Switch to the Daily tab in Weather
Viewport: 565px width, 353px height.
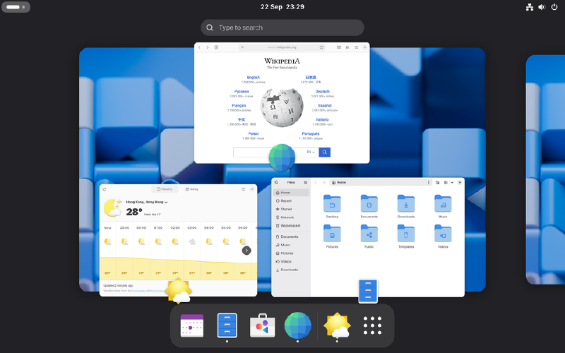pos(191,189)
